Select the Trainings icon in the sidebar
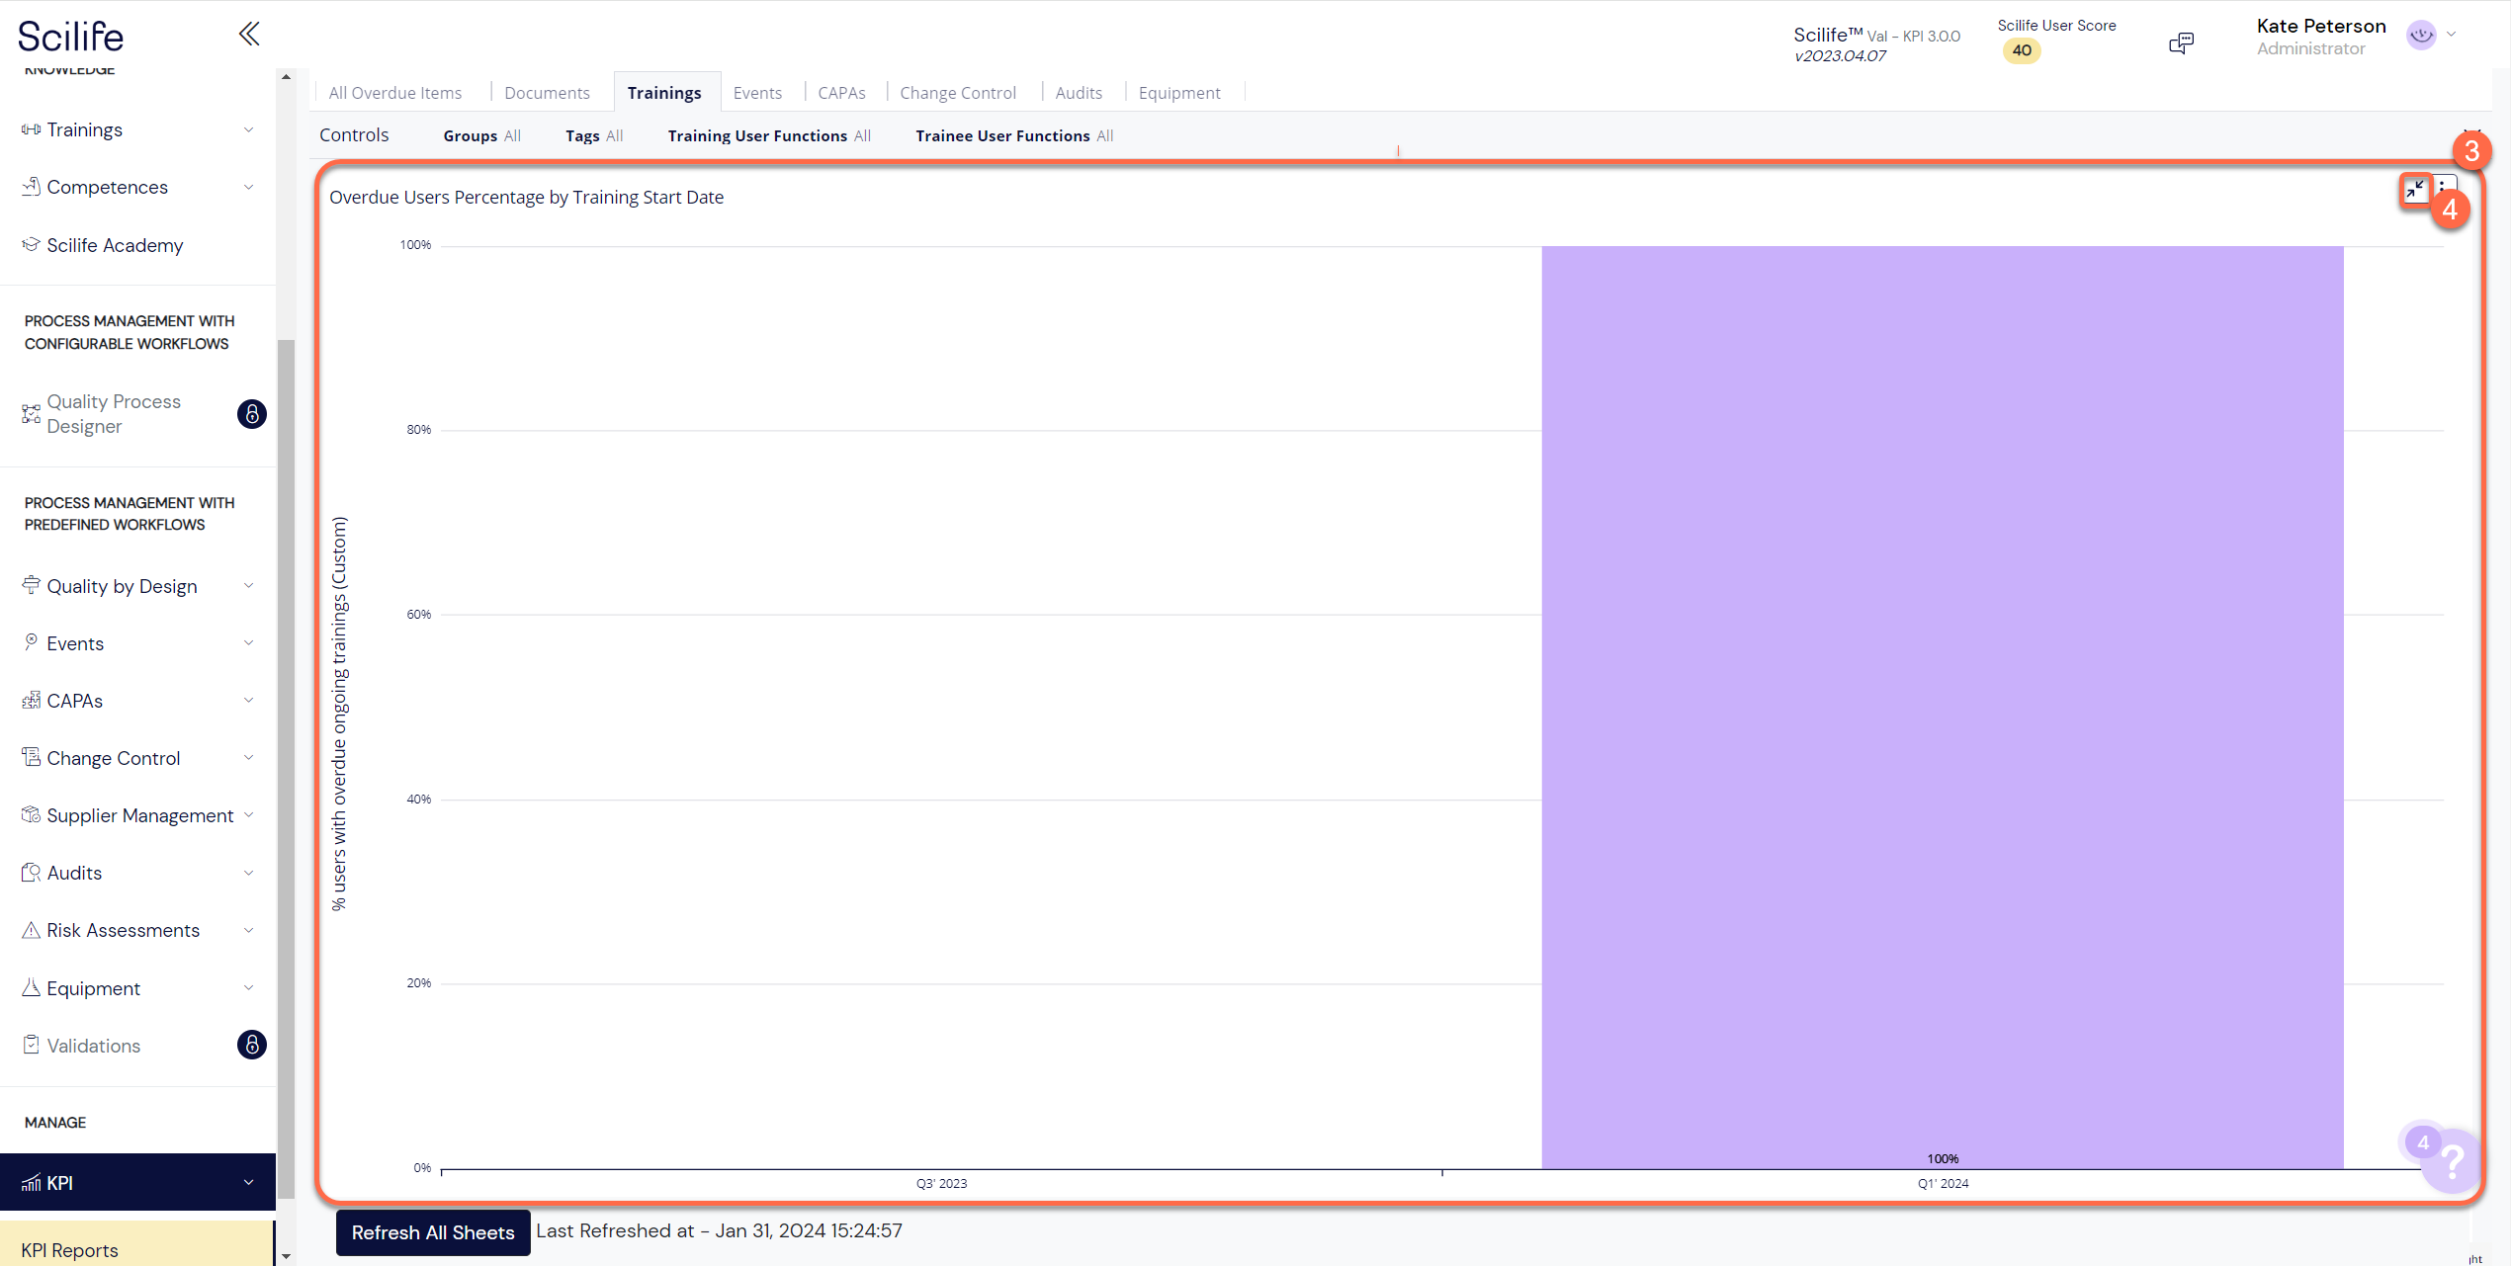The height and width of the screenshot is (1266, 2511). coord(30,128)
